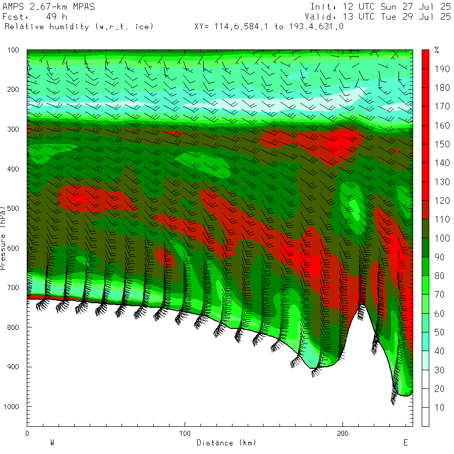
Task: Click the 900 pressure axis label
Action: coord(13,367)
